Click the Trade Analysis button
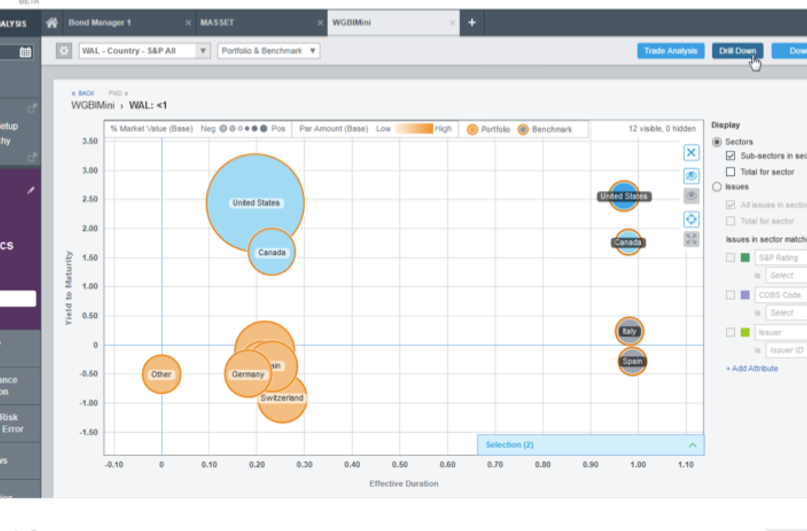 coord(670,51)
